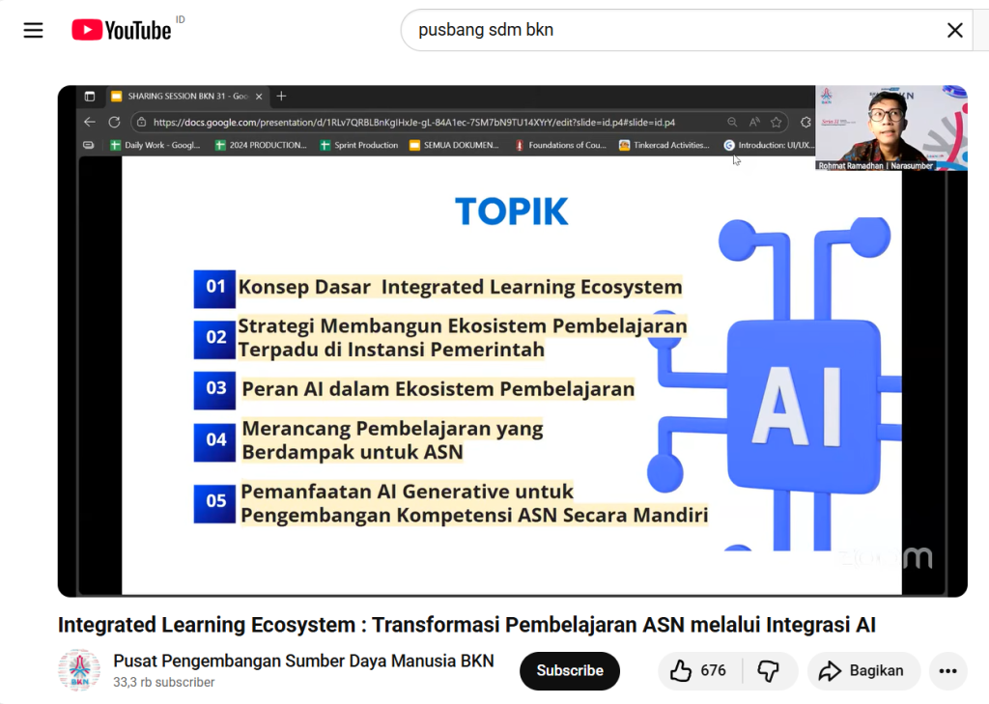Click the bookmark star icon in the address bar
Screen dimensions: 989x704
[776, 123]
